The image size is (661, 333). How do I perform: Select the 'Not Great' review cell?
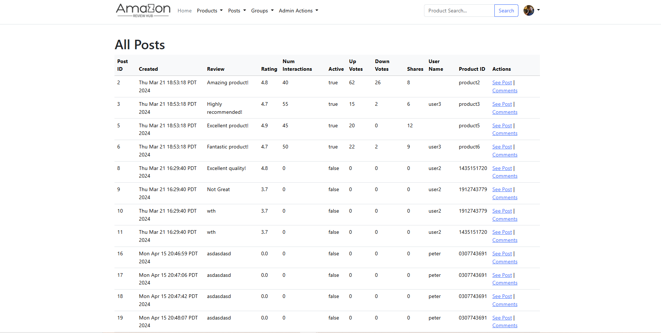tap(218, 190)
